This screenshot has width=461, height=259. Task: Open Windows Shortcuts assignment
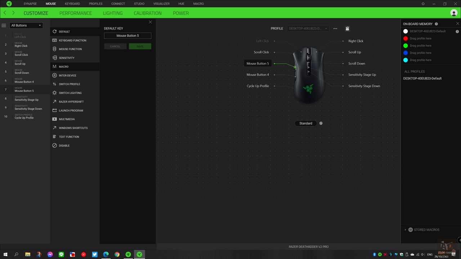(75, 128)
